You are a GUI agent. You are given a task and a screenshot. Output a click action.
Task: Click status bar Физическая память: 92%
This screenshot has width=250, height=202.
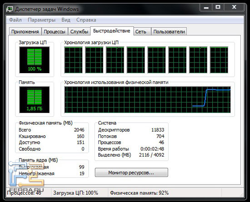pyautogui.click(x=139, y=193)
